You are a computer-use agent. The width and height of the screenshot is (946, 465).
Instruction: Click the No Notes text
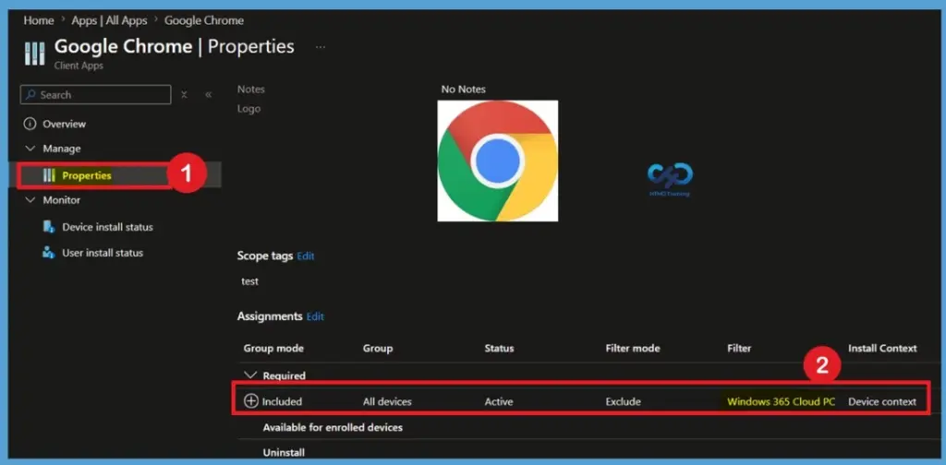[x=464, y=89]
